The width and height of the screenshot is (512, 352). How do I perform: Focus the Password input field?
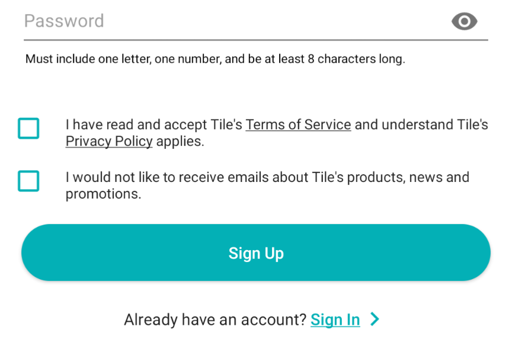[256, 21]
